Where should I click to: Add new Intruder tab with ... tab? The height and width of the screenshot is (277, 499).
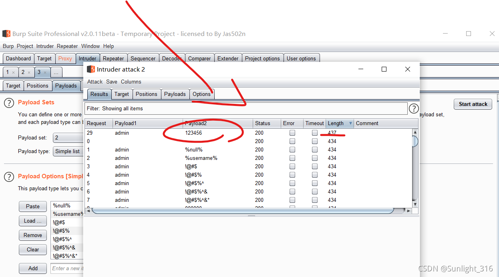tap(56, 72)
